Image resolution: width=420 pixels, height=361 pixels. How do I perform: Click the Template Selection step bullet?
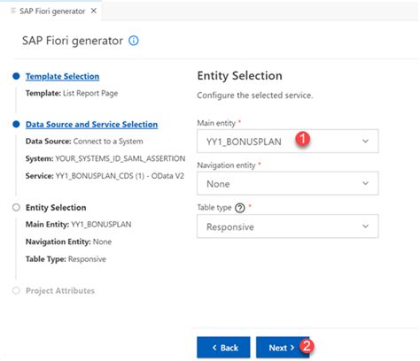pyautogui.click(x=16, y=76)
